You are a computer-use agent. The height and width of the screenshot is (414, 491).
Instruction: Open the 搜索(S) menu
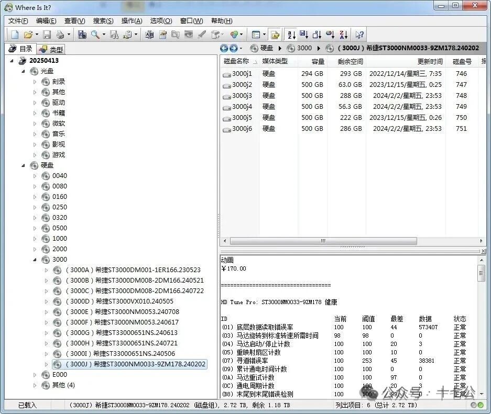103,21
